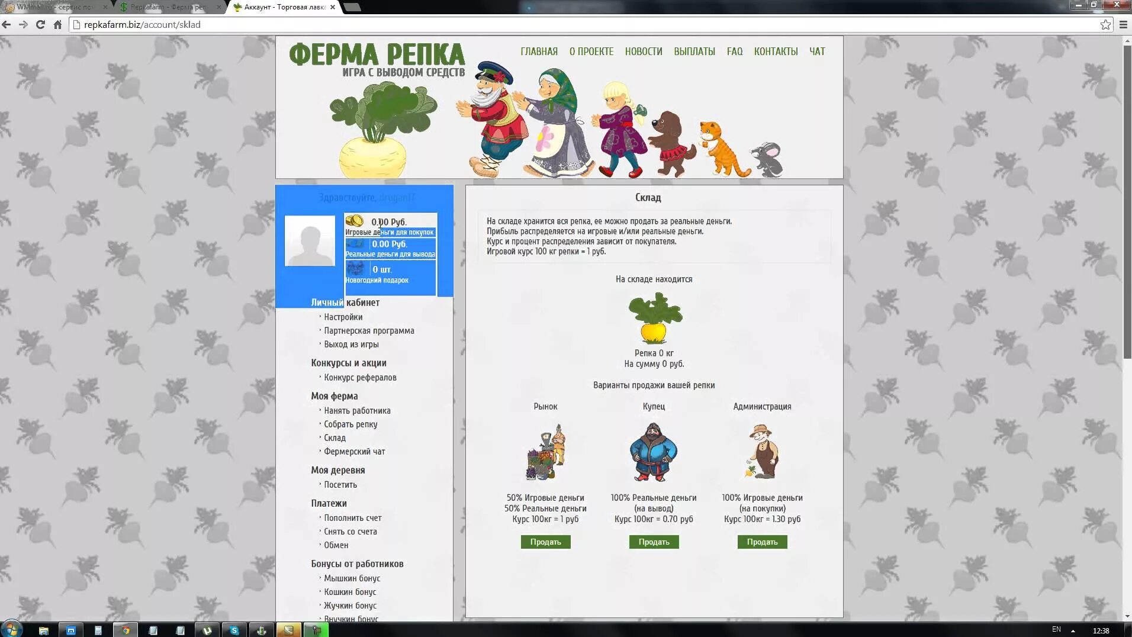This screenshot has height=637, width=1132.
Task: Click the new tab button
Action: [x=352, y=7]
